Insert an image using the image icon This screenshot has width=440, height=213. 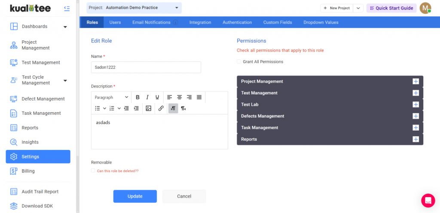click(x=148, y=109)
